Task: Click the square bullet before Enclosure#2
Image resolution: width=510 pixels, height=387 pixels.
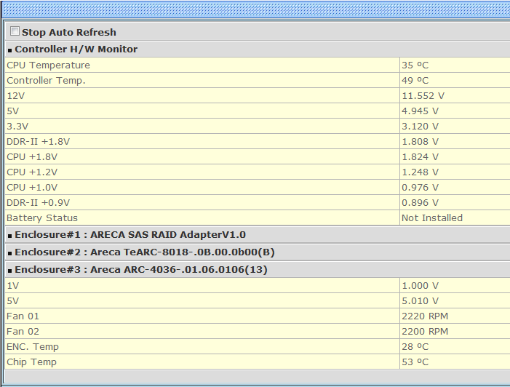Action: (9, 253)
